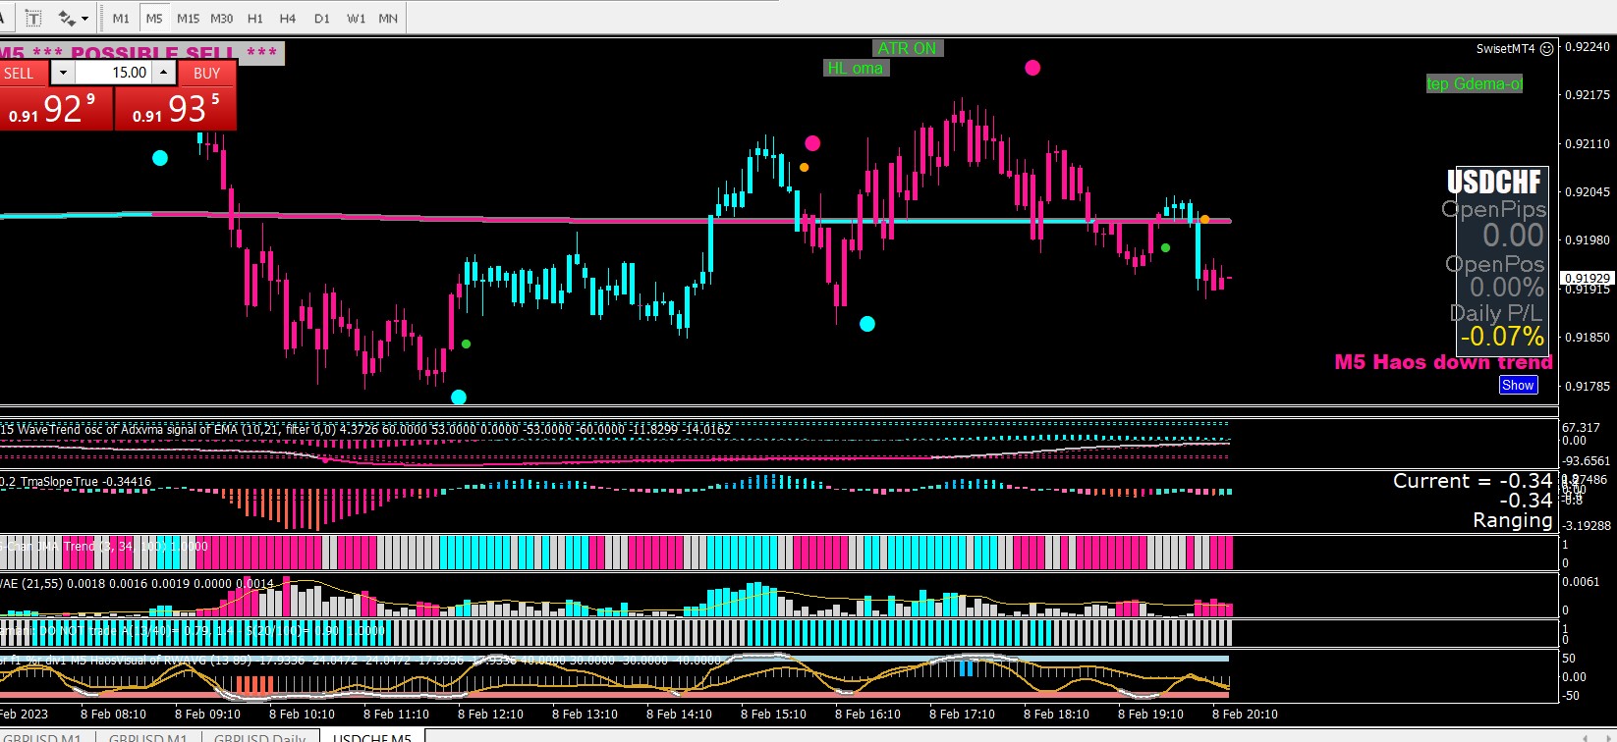This screenshot has height=742, width=1617.
Task: Click the 15.00 lot volume field
Action: (x=113, y=73)
